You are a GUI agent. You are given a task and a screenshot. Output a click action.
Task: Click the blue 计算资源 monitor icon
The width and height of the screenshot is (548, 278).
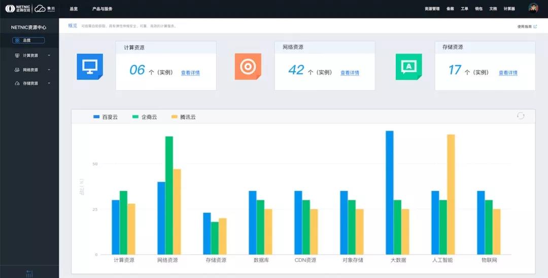[x=90, y=67]
